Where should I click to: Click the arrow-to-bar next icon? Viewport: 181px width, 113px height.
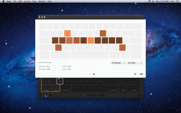click(x=141, y=74)
